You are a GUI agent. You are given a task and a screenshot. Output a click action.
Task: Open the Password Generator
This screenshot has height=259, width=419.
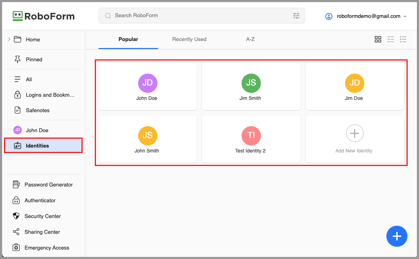pyautogui.click(x=43, y=184)
